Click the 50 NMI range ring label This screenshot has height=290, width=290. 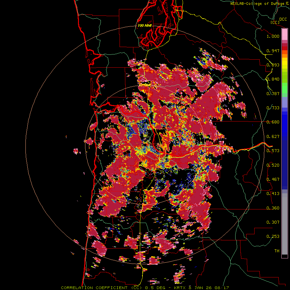[145, 85]
